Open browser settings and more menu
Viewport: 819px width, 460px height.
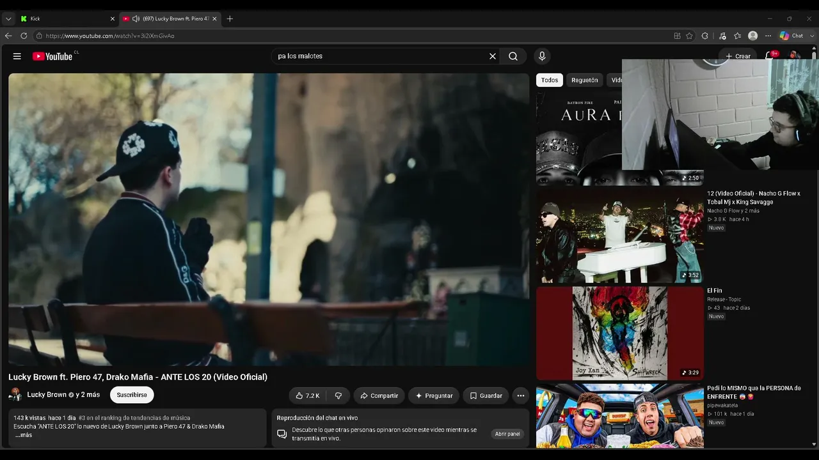(x=768, y=36)
